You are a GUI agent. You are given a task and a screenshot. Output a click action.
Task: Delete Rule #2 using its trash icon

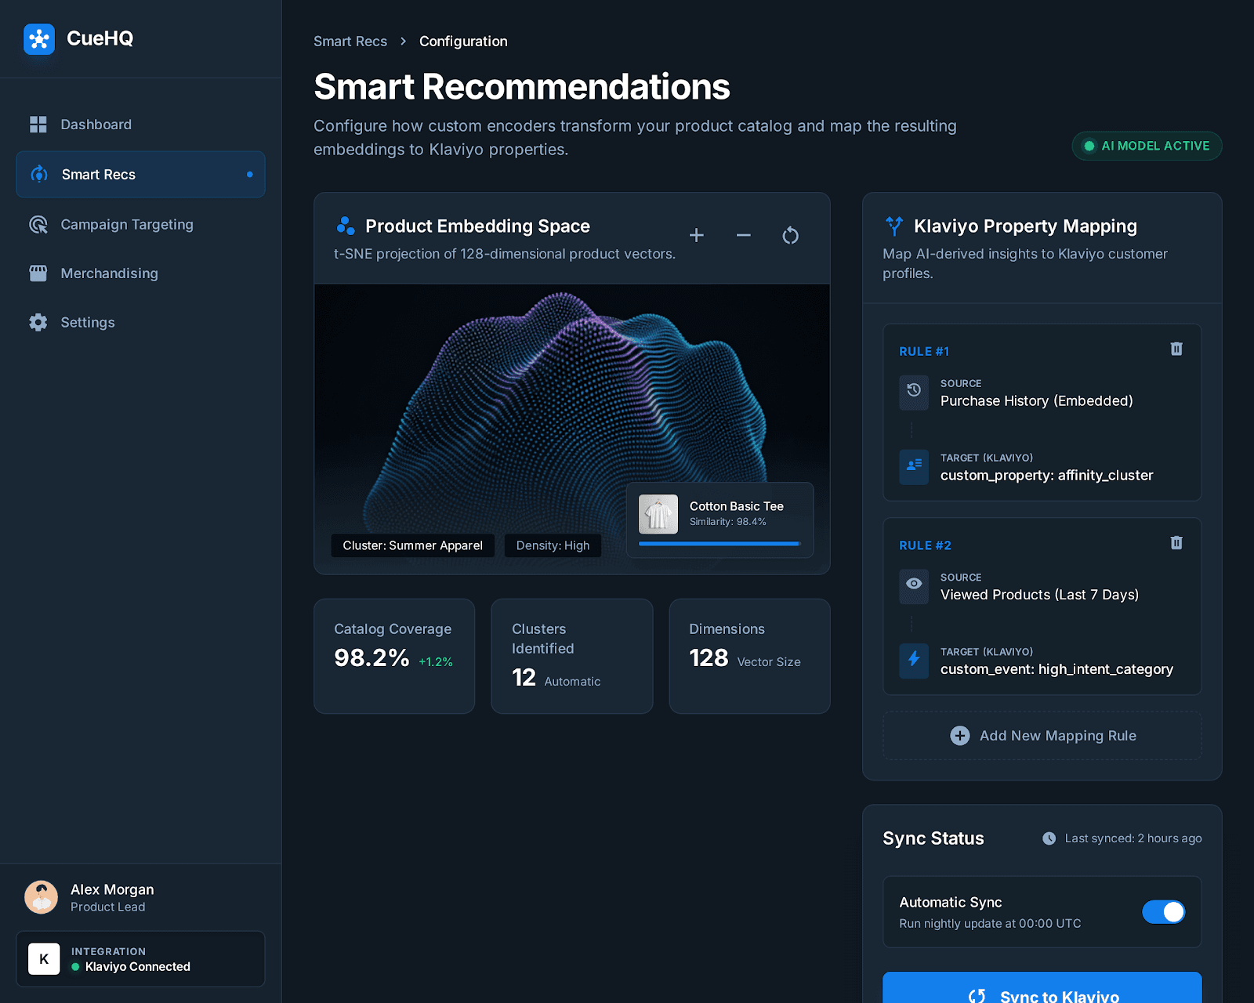[x=1176, y=542]
